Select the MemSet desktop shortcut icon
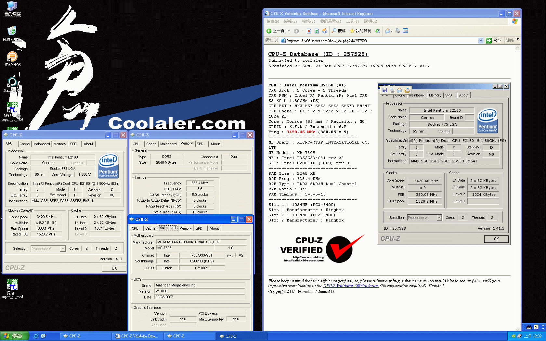This screenshot has width=546, height=341. click(12, 82)
